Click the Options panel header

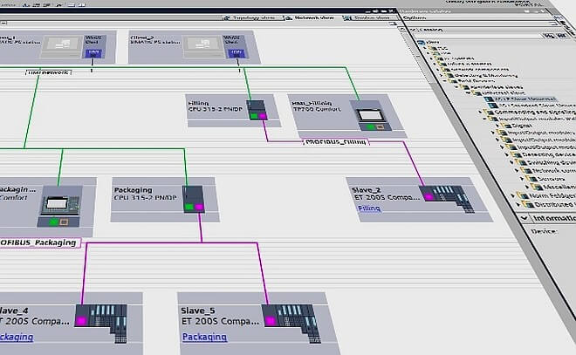coord(415,17)
